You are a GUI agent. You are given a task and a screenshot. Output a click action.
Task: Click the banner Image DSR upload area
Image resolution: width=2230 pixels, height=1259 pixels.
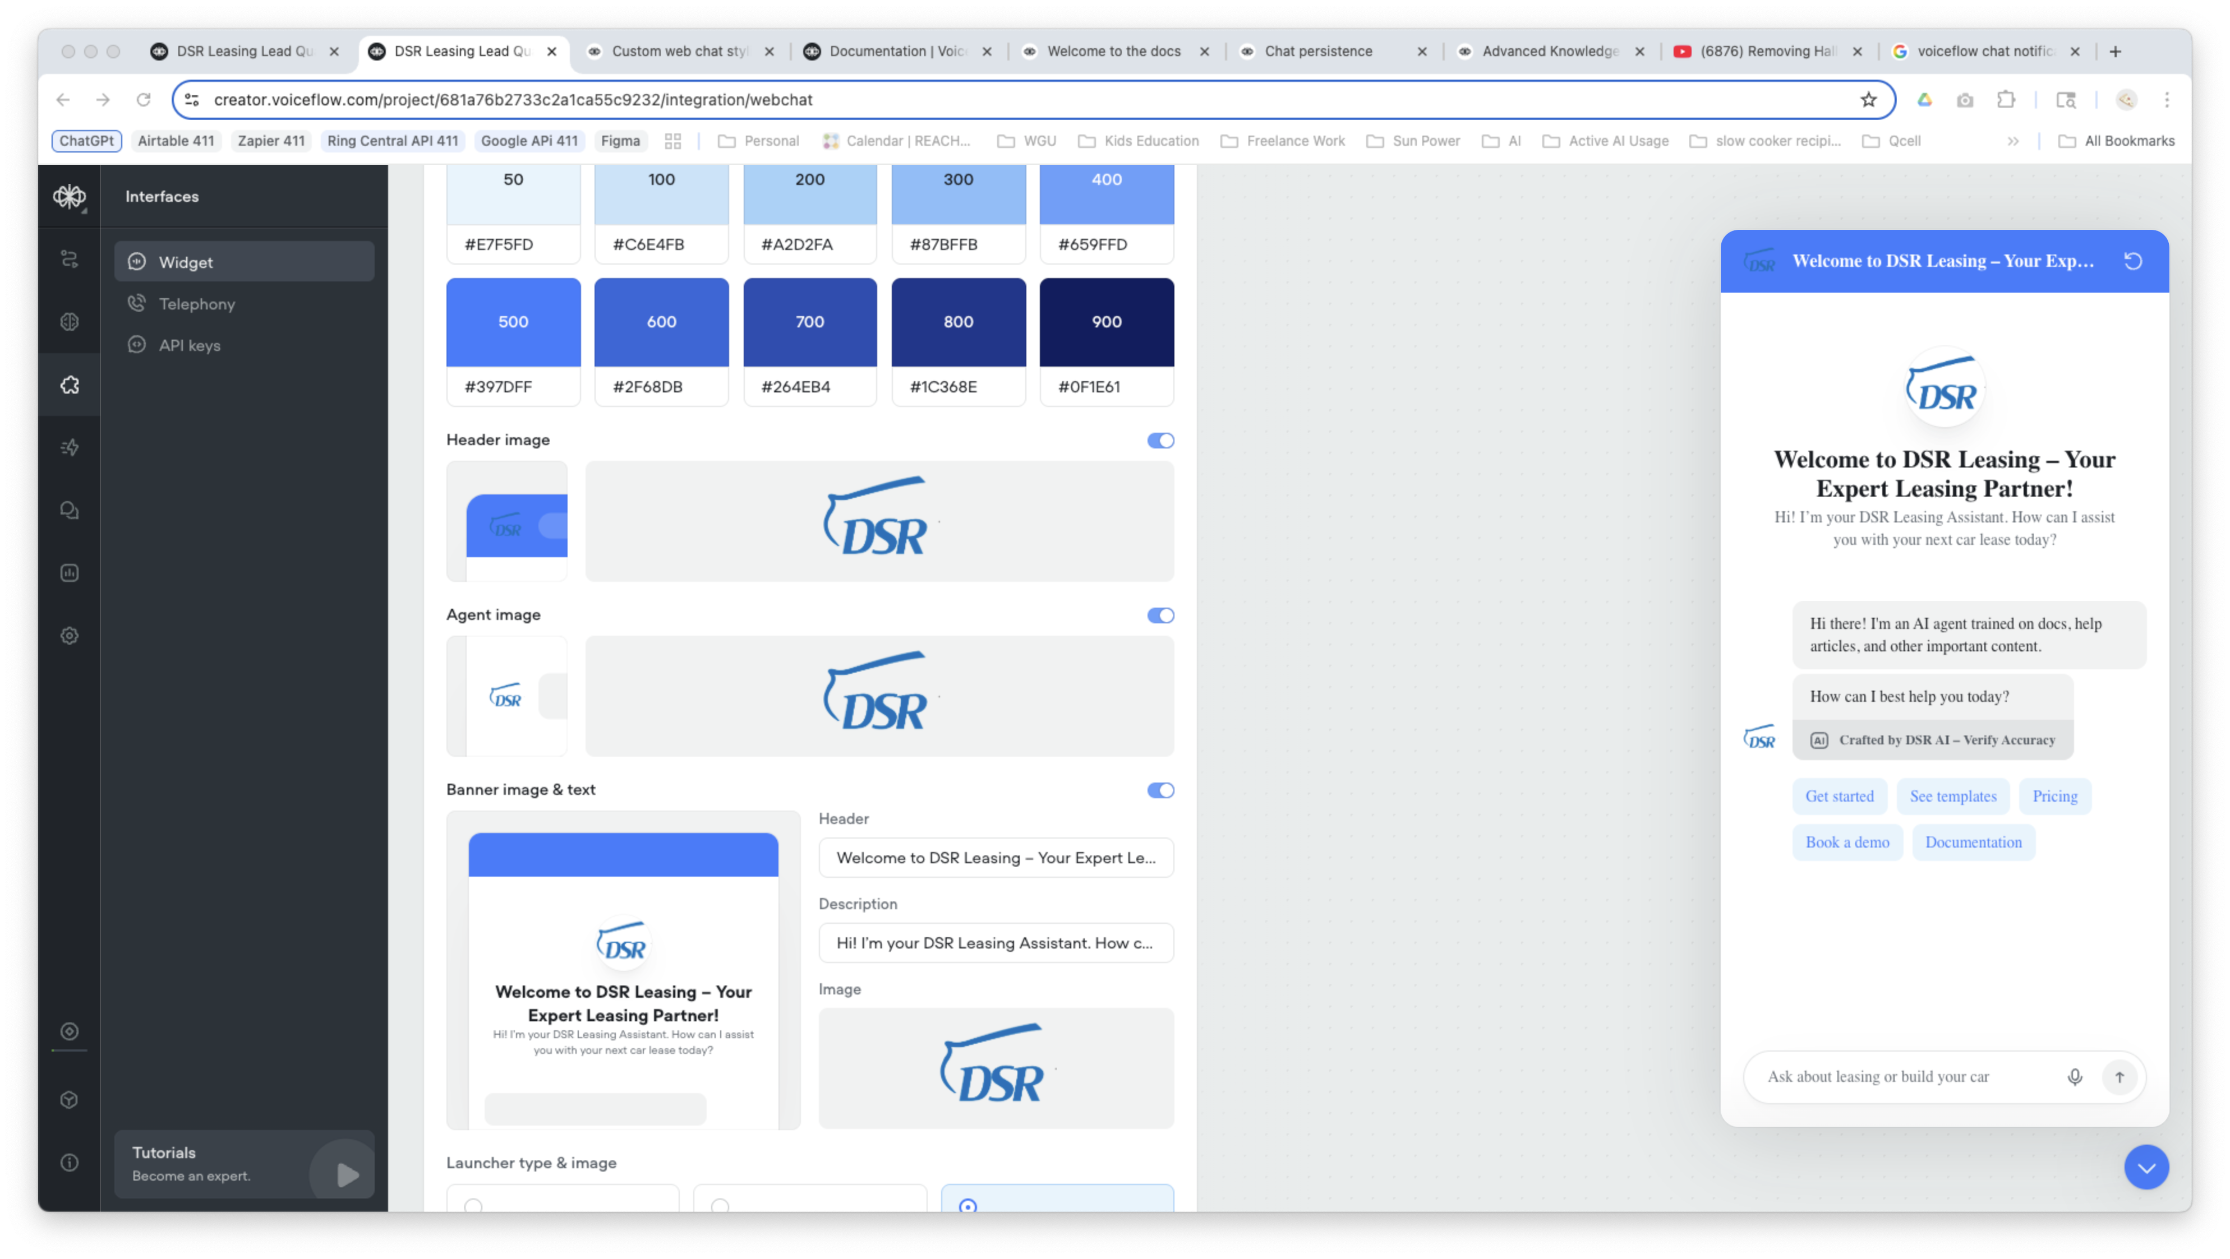point(996,1068)
